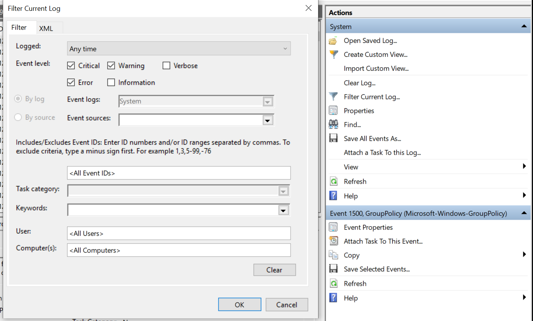This screenshot has height=321, width=533.
Task: Switch to the XML tab
Action: (47, 27)
